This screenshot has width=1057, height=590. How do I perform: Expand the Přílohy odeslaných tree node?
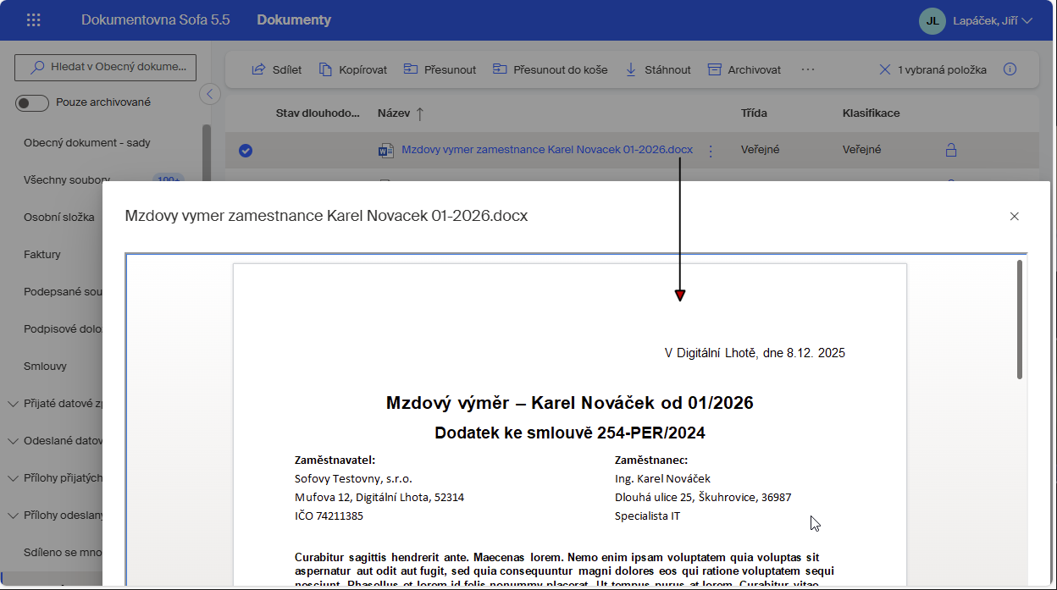13,516
